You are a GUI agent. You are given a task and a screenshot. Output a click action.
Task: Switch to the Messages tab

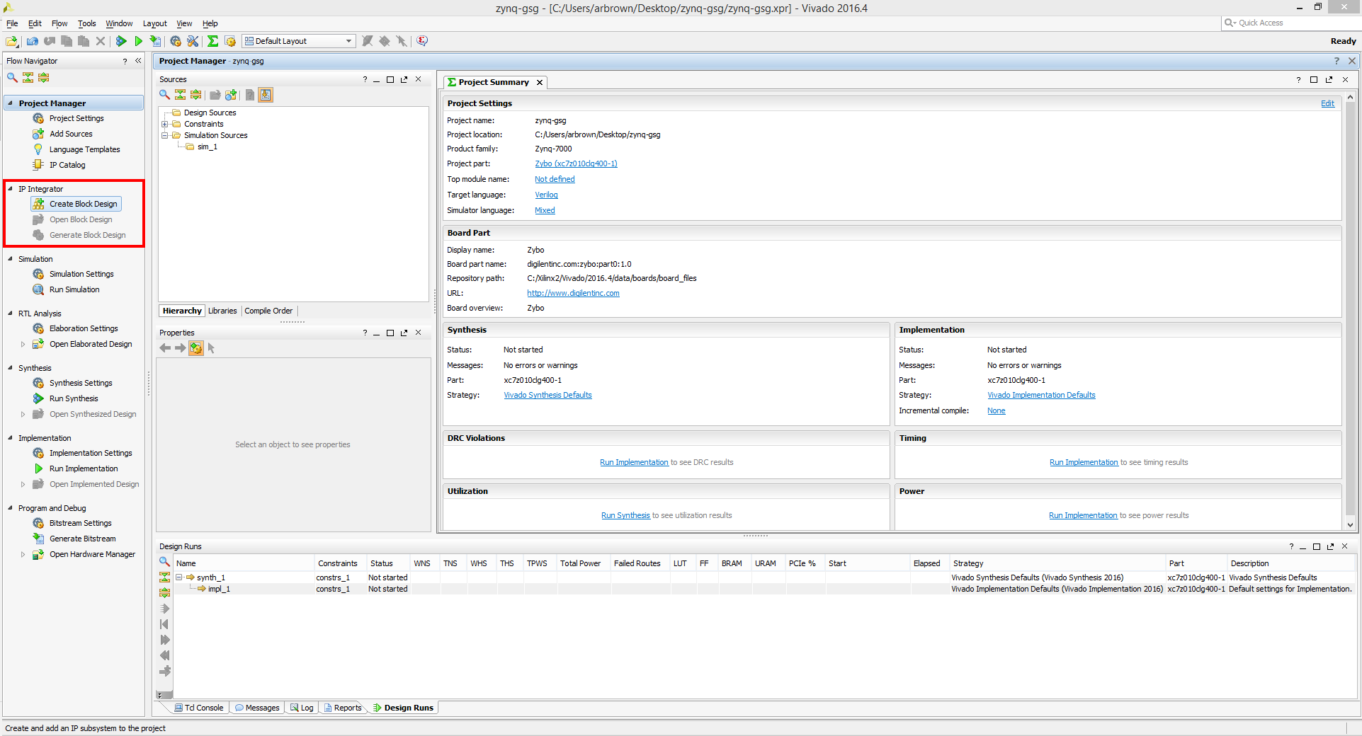tap(257, 708)
